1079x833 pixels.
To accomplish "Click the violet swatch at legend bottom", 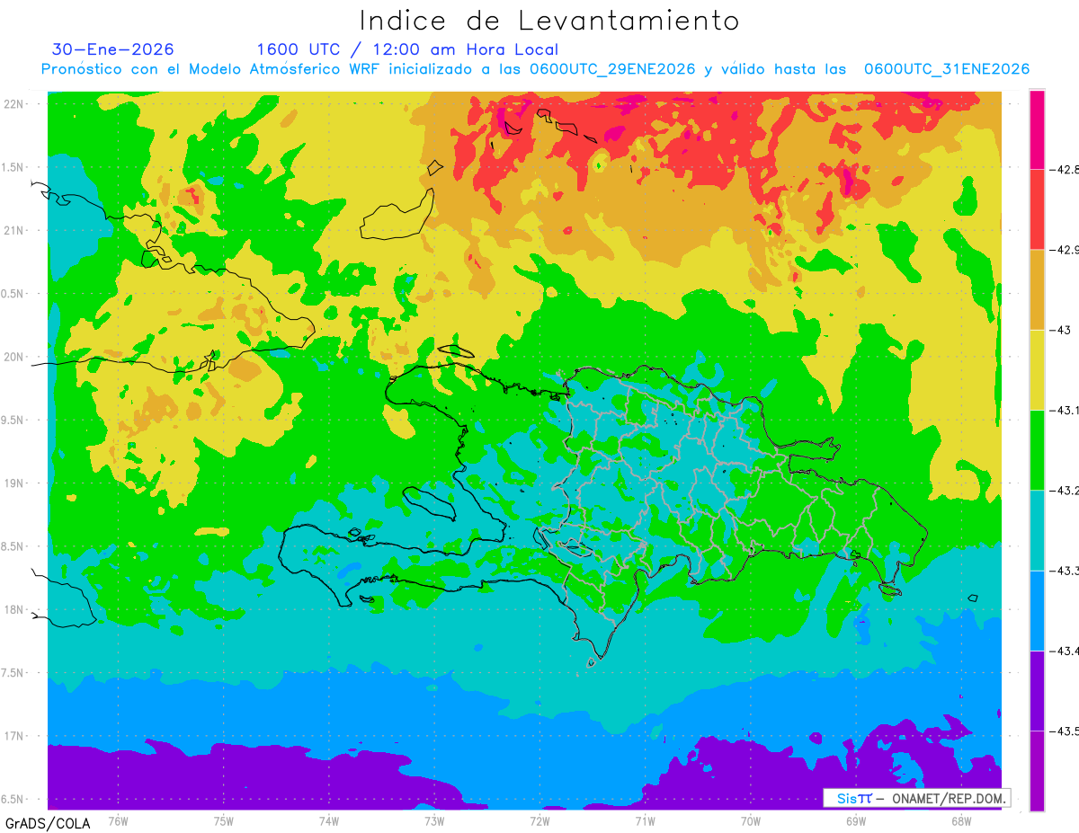I will point(1037,770).
